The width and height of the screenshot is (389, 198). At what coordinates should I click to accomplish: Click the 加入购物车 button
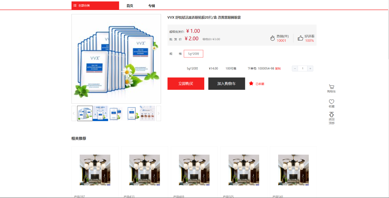click(x=226, y=84)
